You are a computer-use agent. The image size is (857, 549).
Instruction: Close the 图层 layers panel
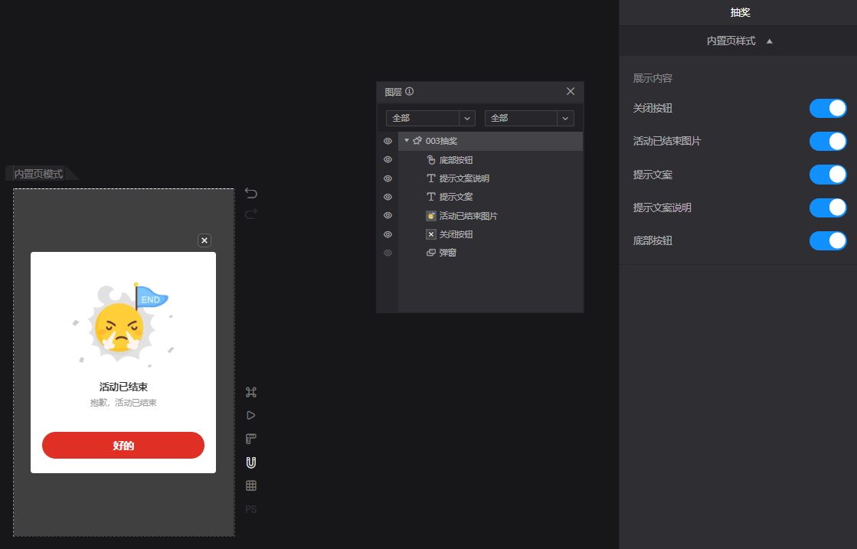[570, 91]
